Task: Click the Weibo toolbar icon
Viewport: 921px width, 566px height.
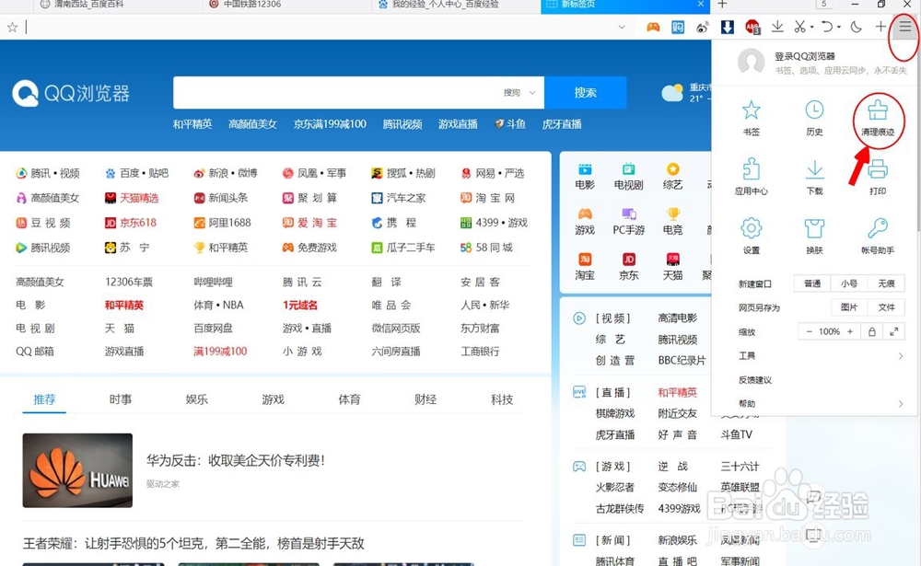Action: coord(702,27)
